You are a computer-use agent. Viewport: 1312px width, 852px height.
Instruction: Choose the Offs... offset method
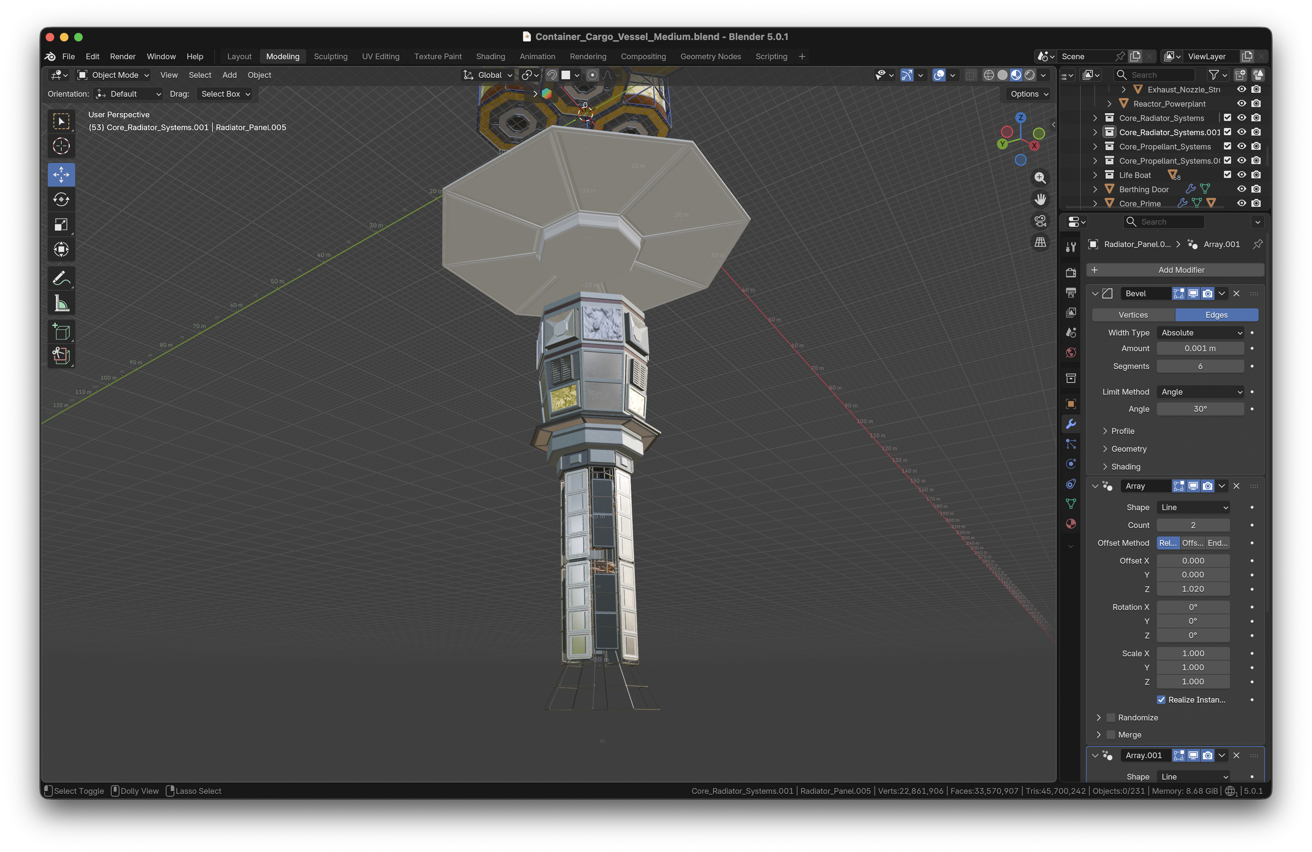coord(1192,544)
